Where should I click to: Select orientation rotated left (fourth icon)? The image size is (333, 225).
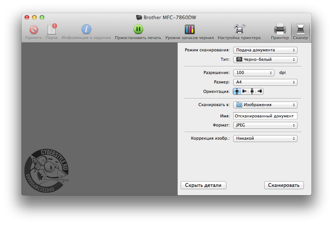260,91
